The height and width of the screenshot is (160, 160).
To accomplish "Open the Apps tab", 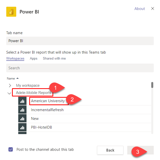I will coord(33,59).
